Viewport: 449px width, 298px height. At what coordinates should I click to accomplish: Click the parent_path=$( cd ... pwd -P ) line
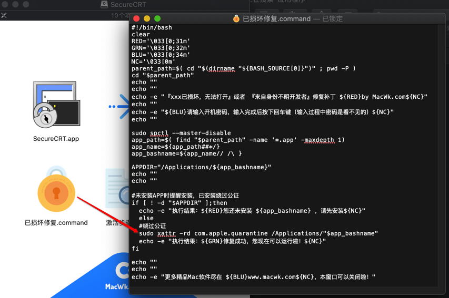(x=243, y=68)
